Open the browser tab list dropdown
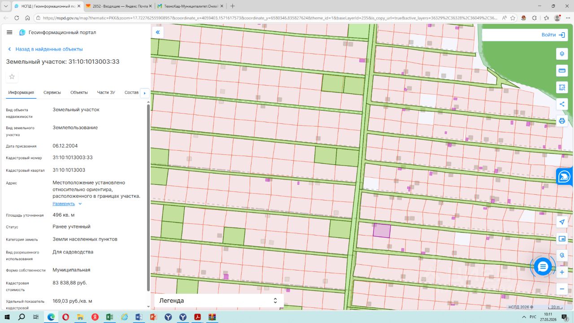This screenshot has height=323, width=574. tap(6, 6)
